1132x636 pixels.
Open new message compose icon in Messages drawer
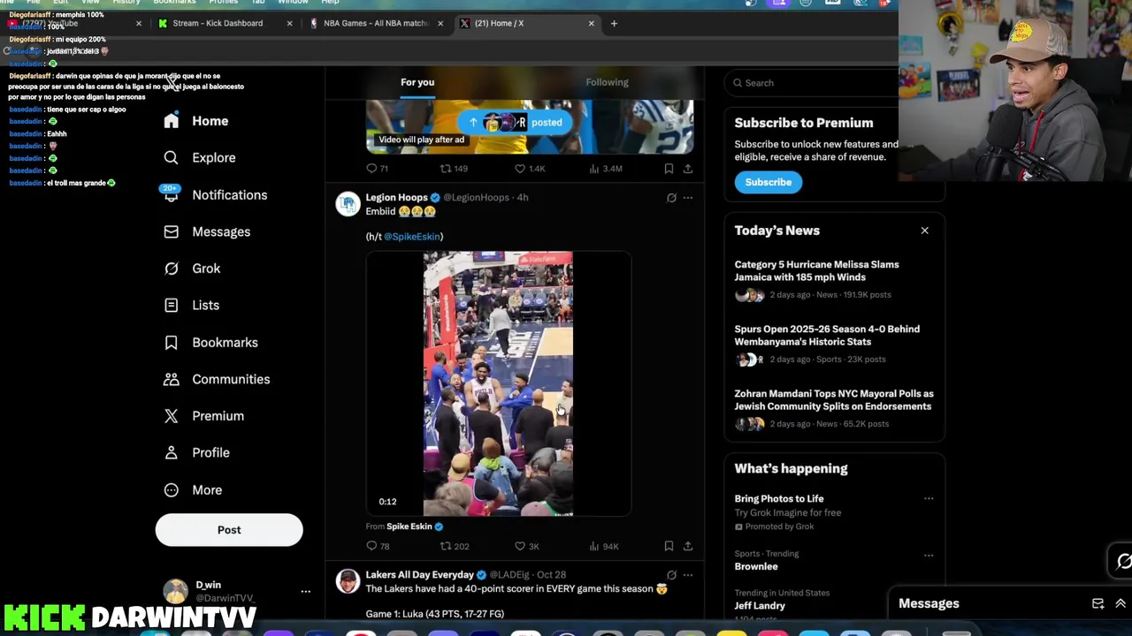click(x=1098, y=603)
